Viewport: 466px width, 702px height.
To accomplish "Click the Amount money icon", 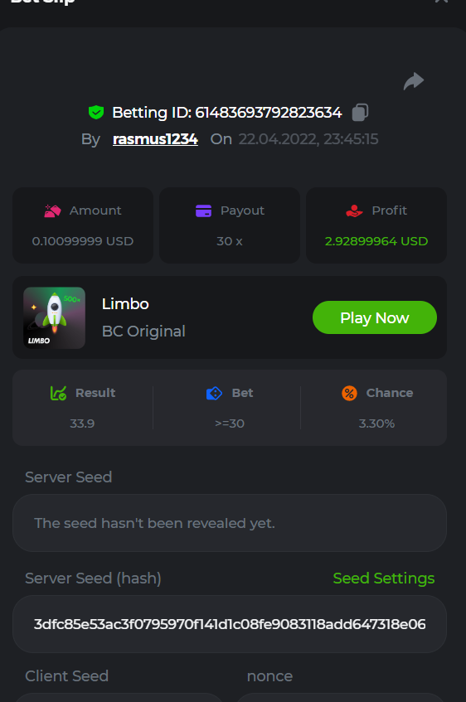I will point(52,211).
